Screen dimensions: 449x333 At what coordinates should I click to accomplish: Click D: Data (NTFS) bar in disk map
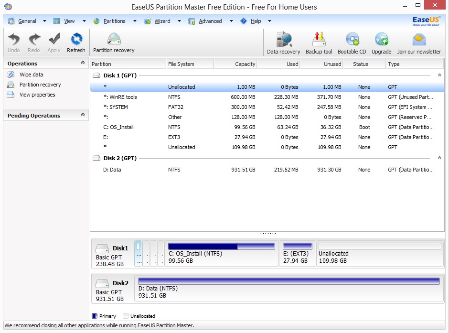coord(289,281)
